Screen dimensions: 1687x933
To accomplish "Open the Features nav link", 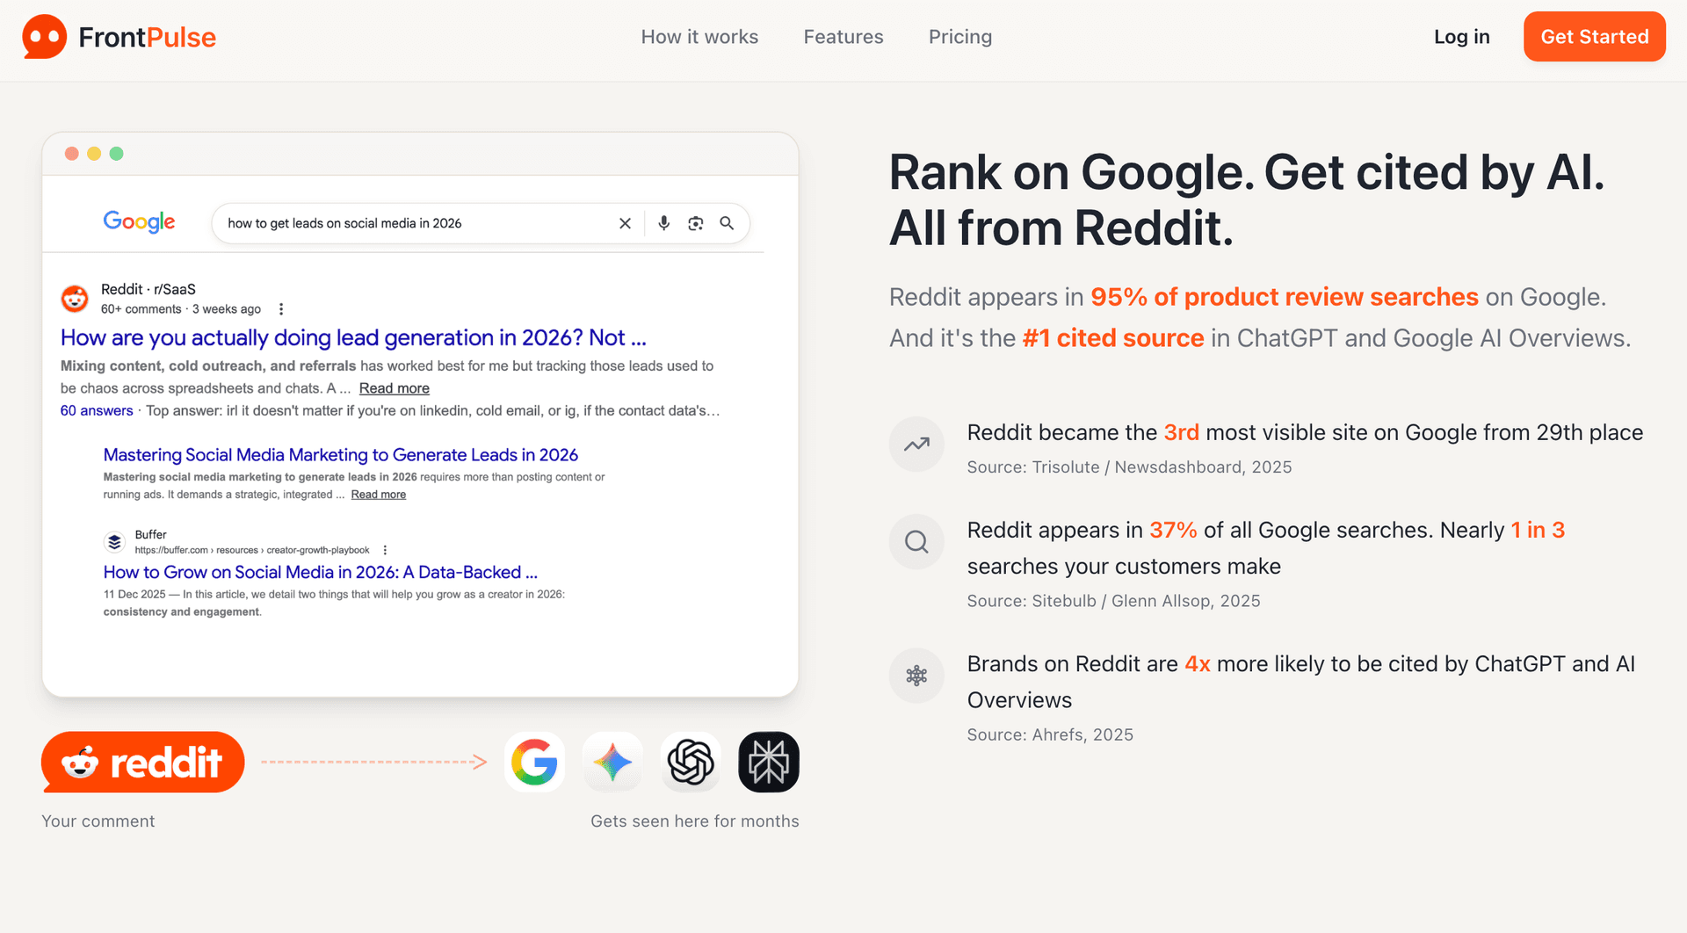I will pyautogui.click(x=843, y=37).
